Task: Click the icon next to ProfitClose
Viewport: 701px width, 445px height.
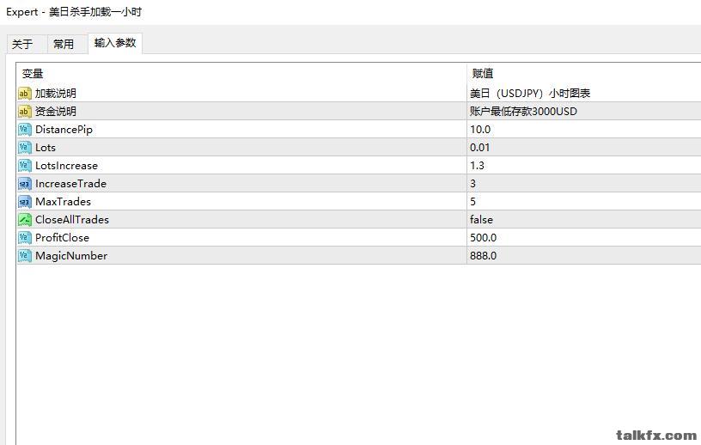Action: [x=25, y=237]
